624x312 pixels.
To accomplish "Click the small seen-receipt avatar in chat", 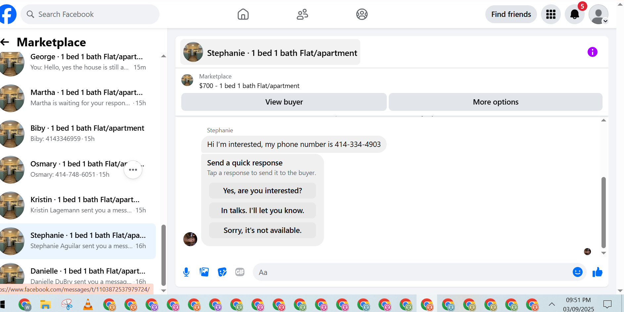I will pyautogui.click(x=588, y=251).
